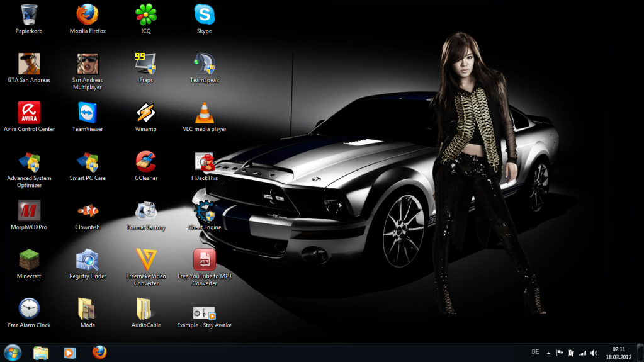Screen dimensions: 644x362
Task: Select the Mods folder on the desktop
Action: pyautogui.click(x=88, y=310)
